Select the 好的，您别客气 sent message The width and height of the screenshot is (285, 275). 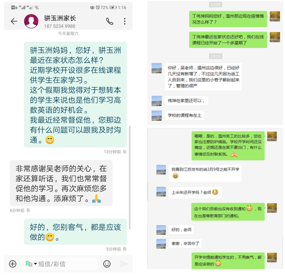click(x=75, y=232)
